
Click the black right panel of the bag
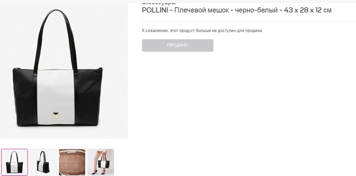90,97
